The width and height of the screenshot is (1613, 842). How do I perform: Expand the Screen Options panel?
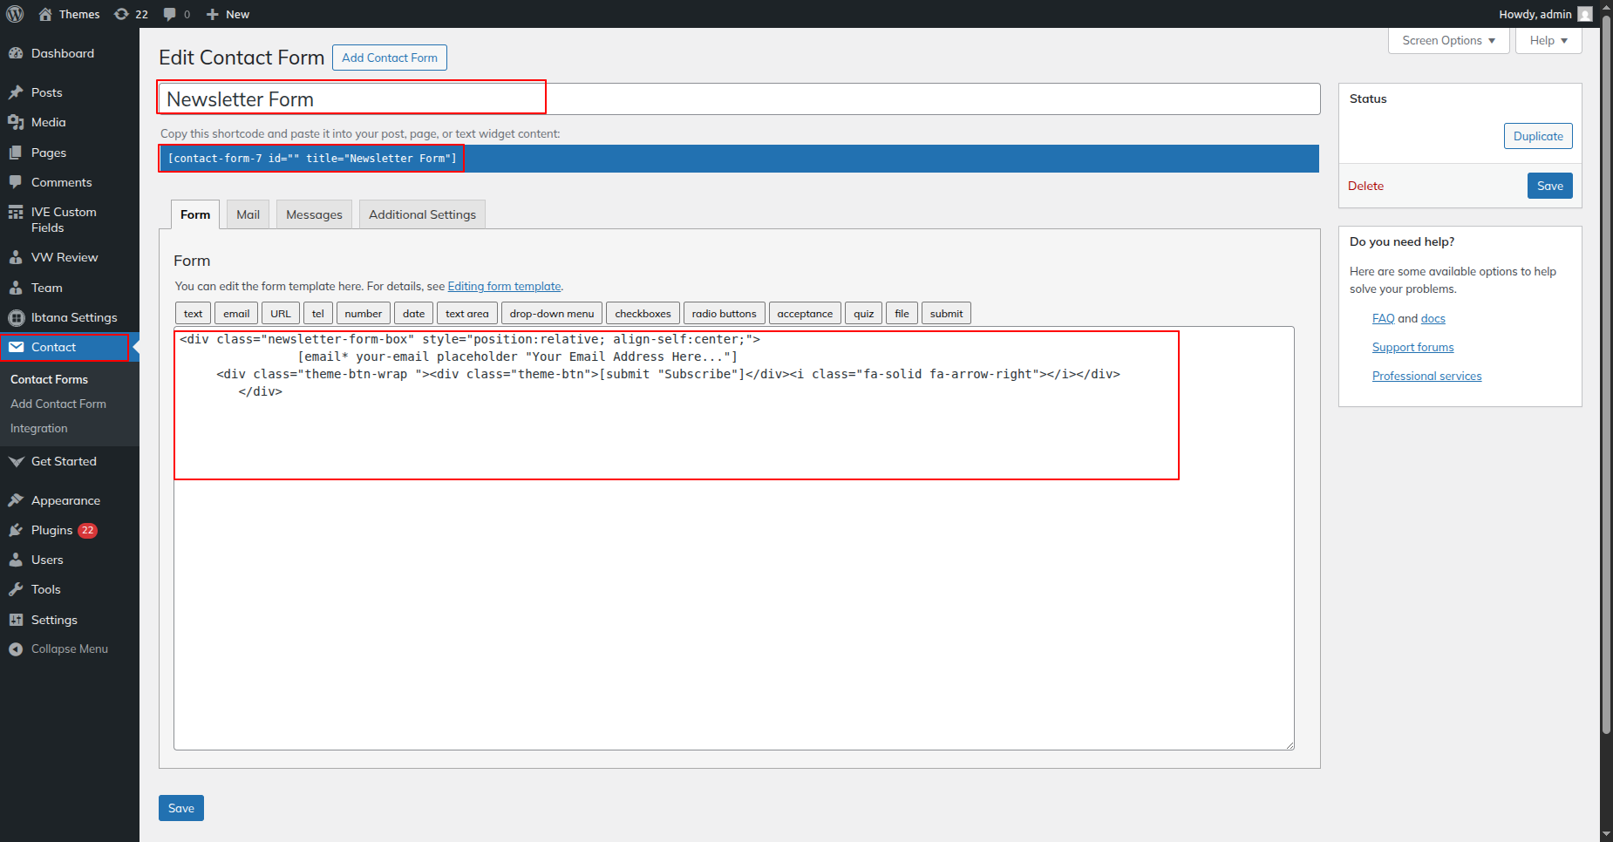point(1448,40)
